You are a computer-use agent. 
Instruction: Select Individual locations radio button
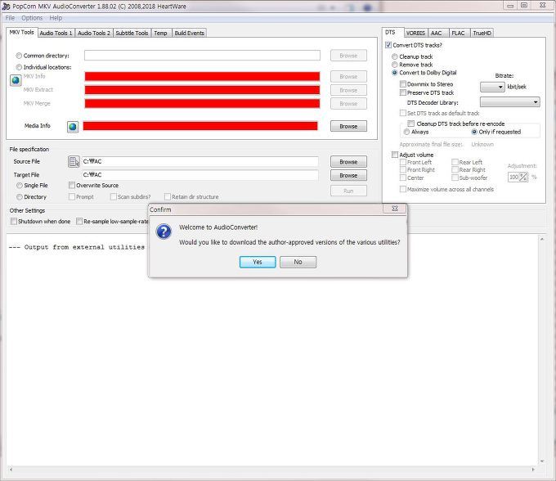pyautogui.click(x=19, y=67)
